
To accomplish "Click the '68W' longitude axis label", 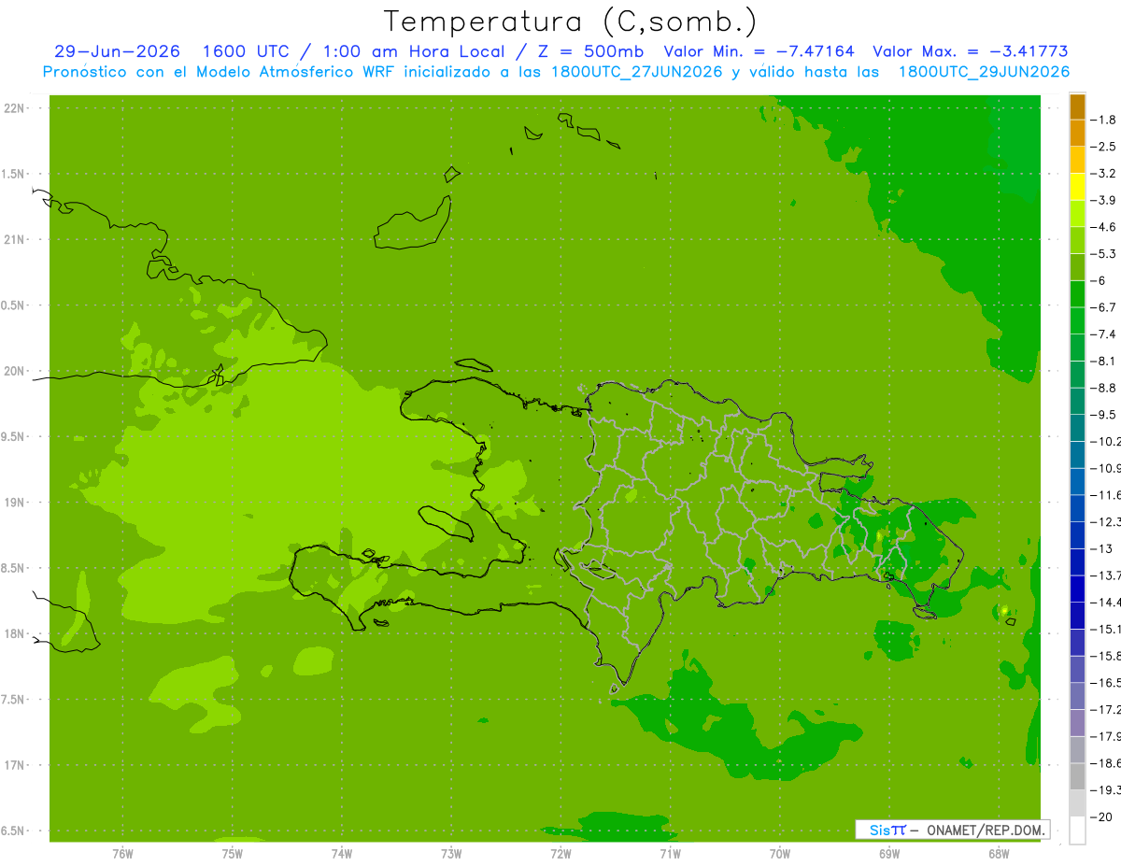I will pyautogui.click(x=999, y=854).
